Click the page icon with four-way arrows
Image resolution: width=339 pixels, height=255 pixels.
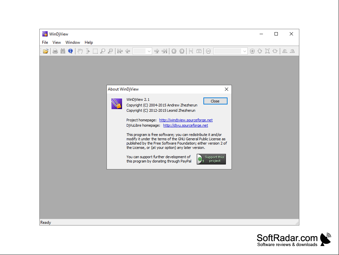(260, 51)
